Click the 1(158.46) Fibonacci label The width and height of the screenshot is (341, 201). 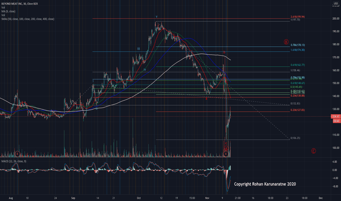295,71
